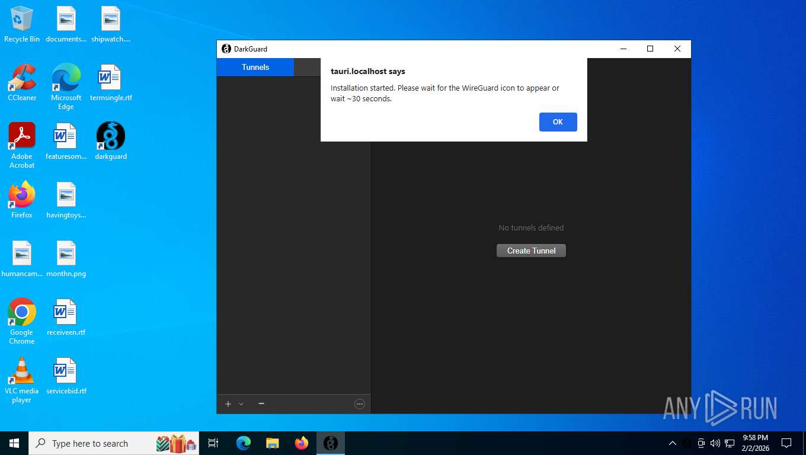The height and width of the screenshot is (455, 806).
Task: Click the Type here to search box
Action: coord(115,443)
